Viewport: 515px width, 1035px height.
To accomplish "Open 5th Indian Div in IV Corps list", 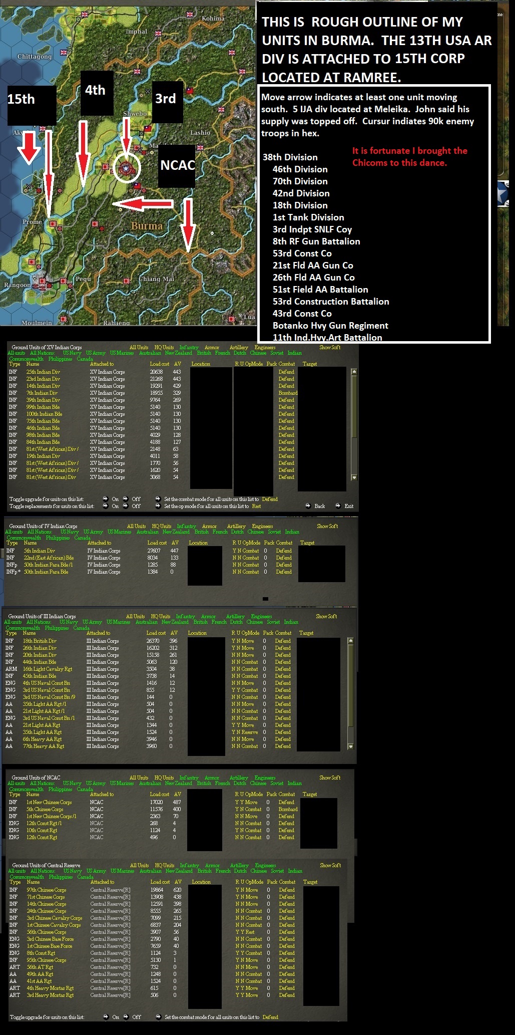I will tap(39, 551).
